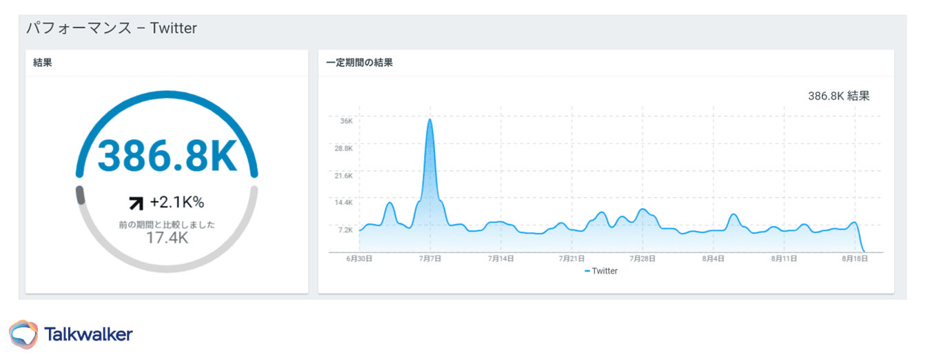Screen dimensions: 941x357
Task: Click the 36K y-axis label
Action: tap(346, 121)
